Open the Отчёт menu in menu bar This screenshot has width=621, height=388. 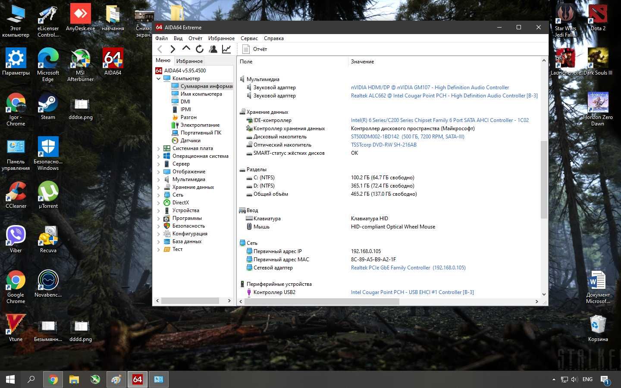pyautogui.click(x=195, y=38)
